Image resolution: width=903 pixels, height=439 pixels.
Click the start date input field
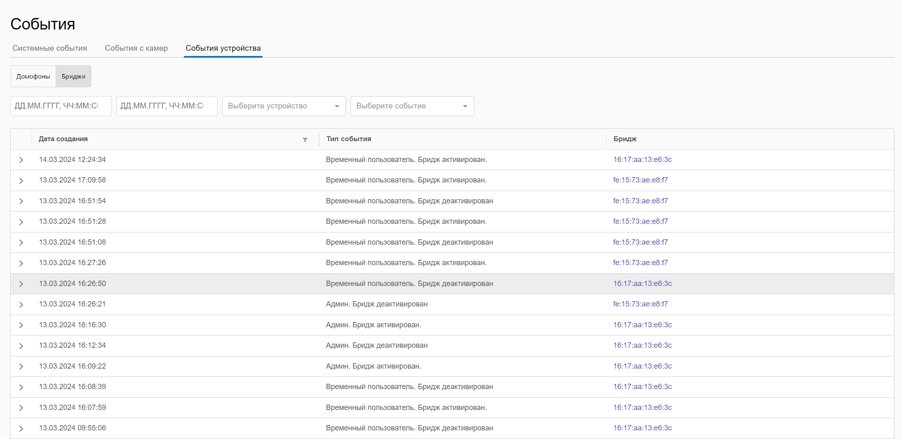61,106
